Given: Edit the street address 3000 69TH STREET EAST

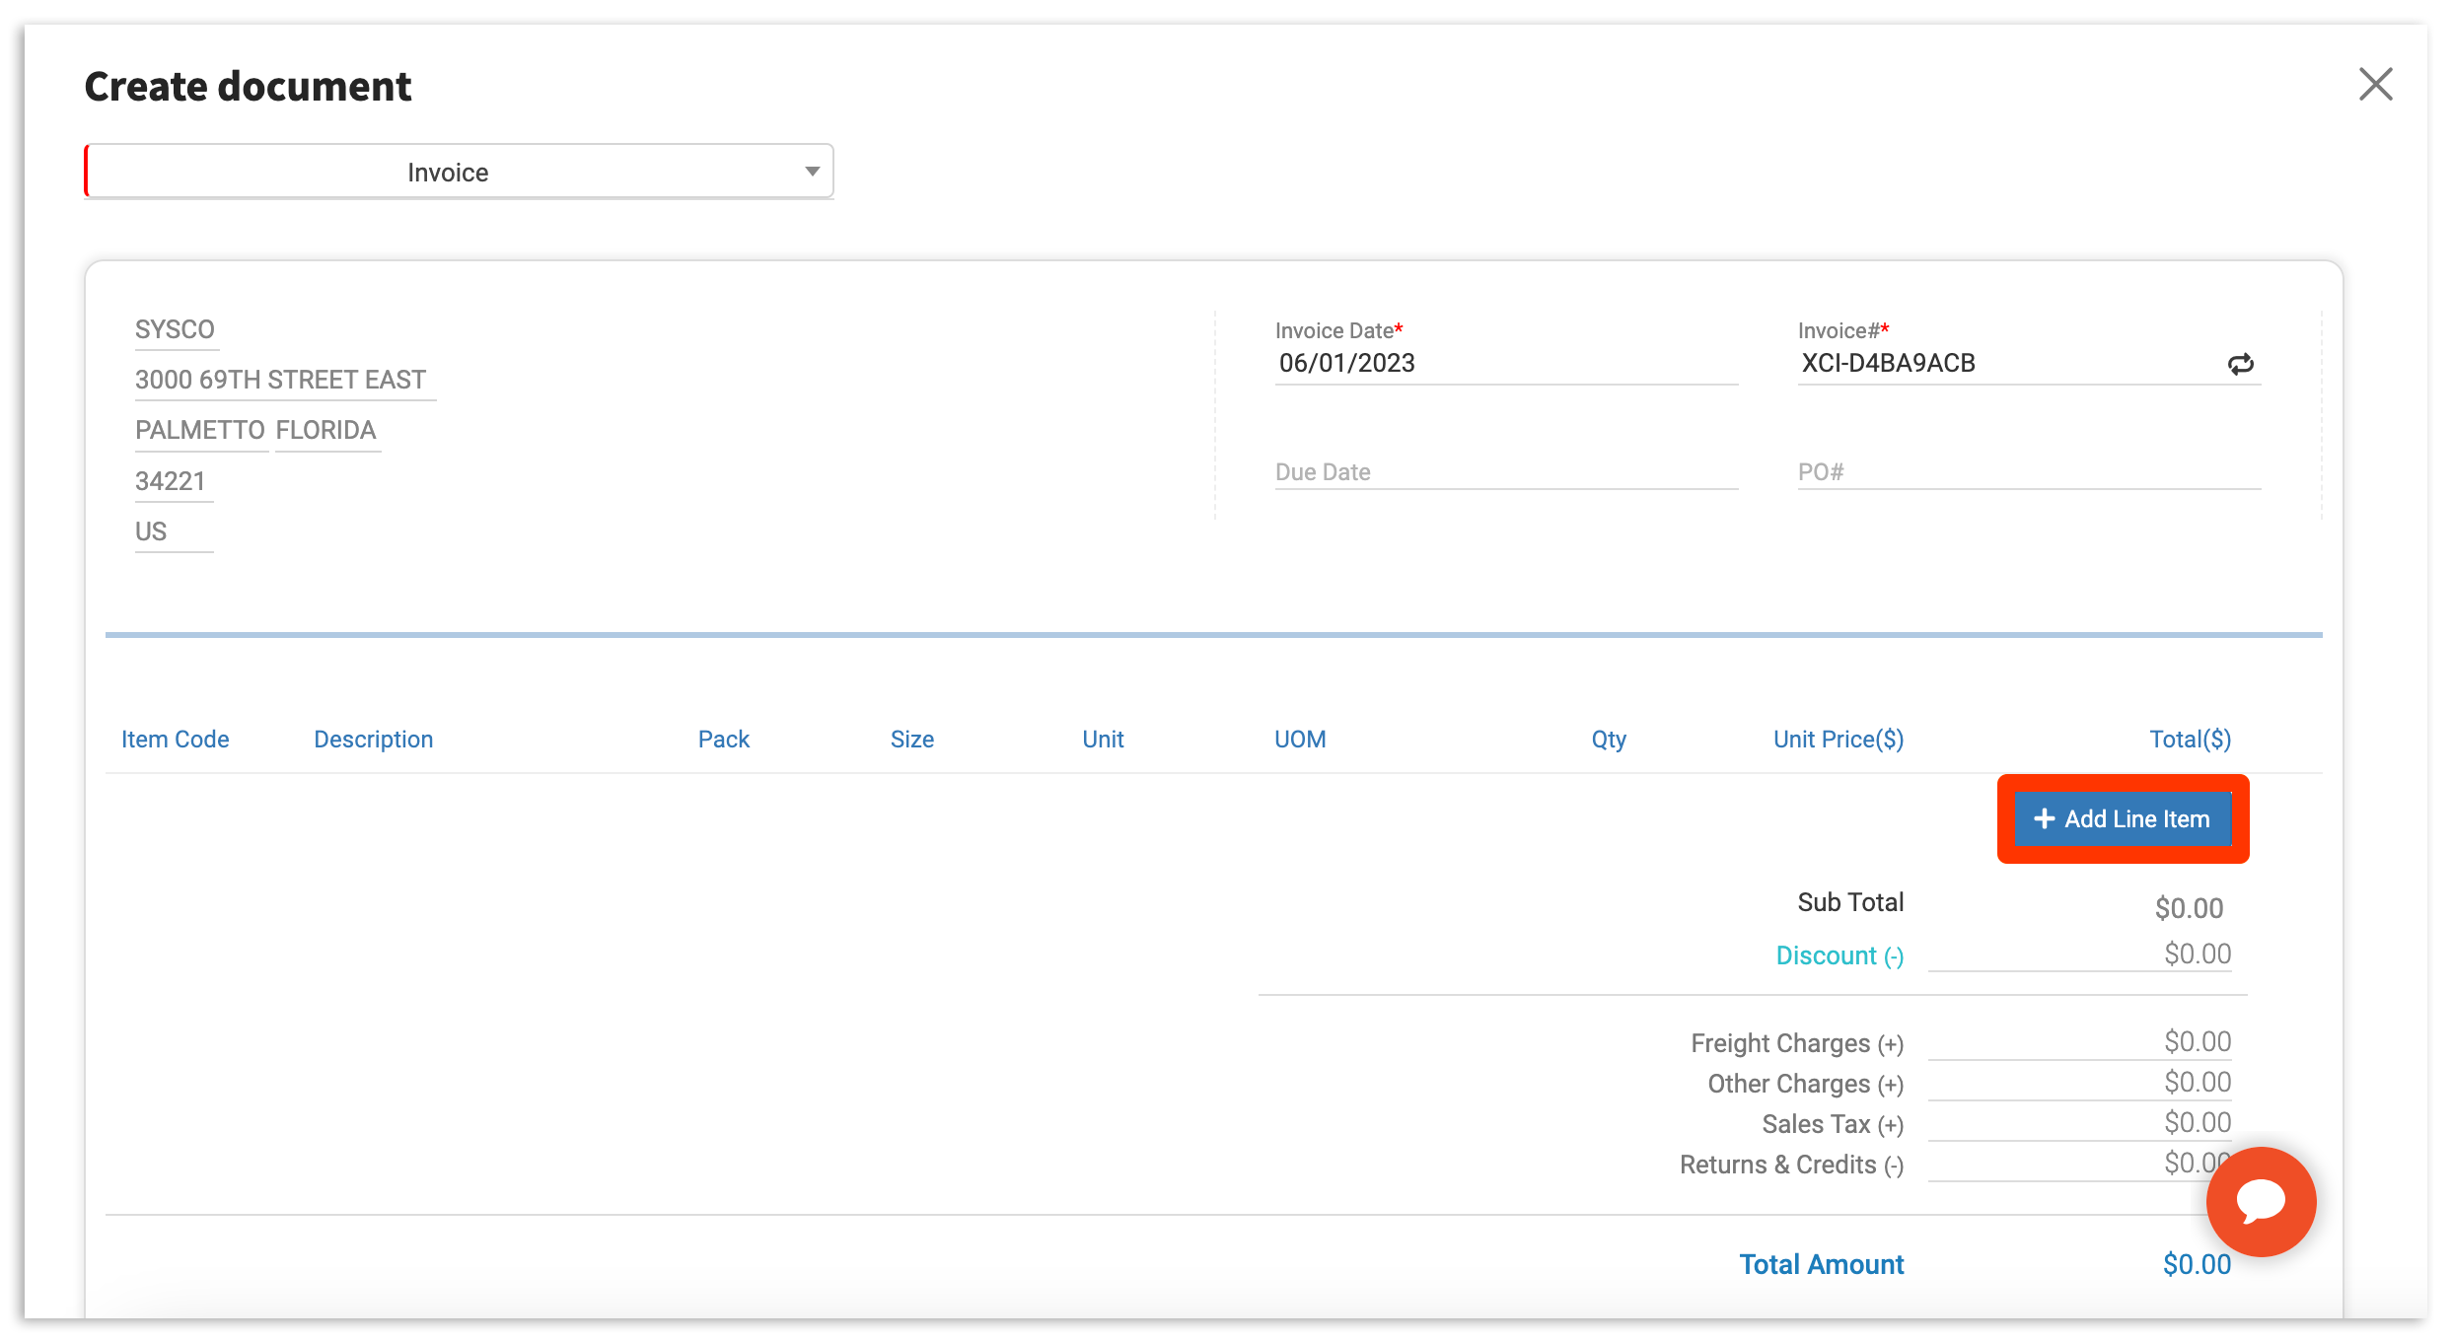Looking at the screenshot, I should (284, 379).
